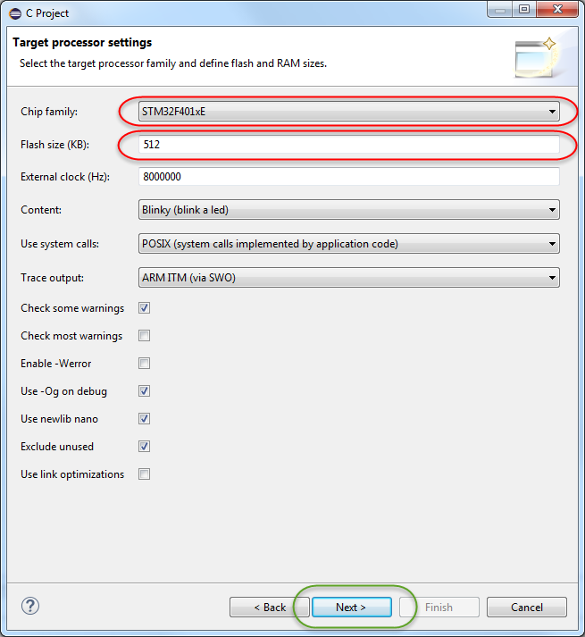Click the Flash size input field

(x=349, y=144)
